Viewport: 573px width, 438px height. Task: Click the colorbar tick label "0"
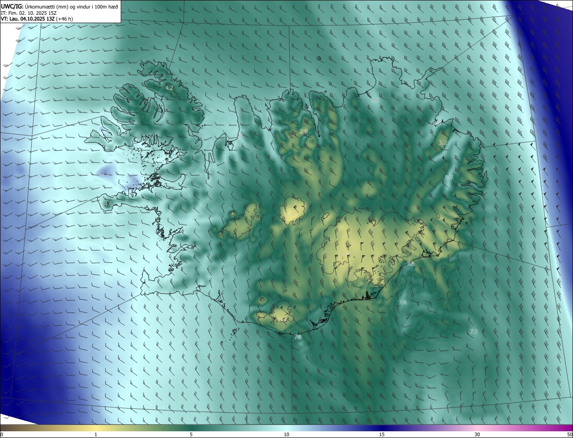[2, 434]
